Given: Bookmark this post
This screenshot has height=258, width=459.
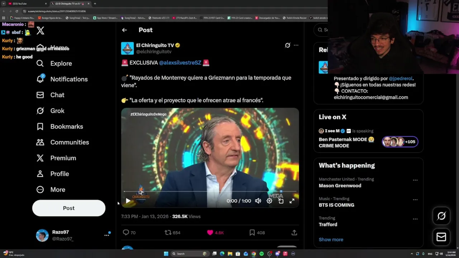Looking at the screenshot, I should (x=252, y=233).
